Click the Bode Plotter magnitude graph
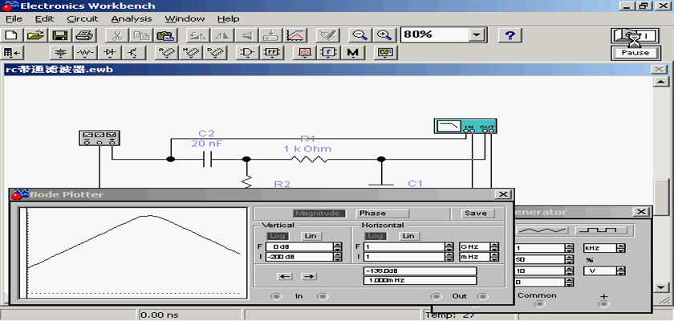Image resolution: width=674 pixels, height=321 pixels. (x=133, y=253)
